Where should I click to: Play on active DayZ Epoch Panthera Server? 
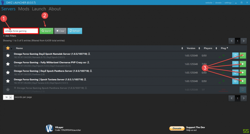coord(243,72)
